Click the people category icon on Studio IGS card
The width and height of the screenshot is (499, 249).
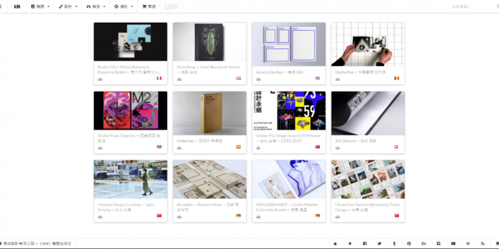[x=100, y=79]
